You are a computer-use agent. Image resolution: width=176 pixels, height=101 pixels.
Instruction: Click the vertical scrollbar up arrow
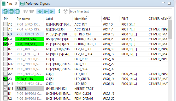click(170, 18)
